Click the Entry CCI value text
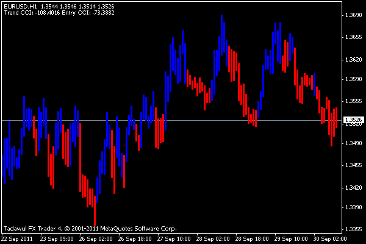Viewport: 366px width, 244px height. coord(93,12)
